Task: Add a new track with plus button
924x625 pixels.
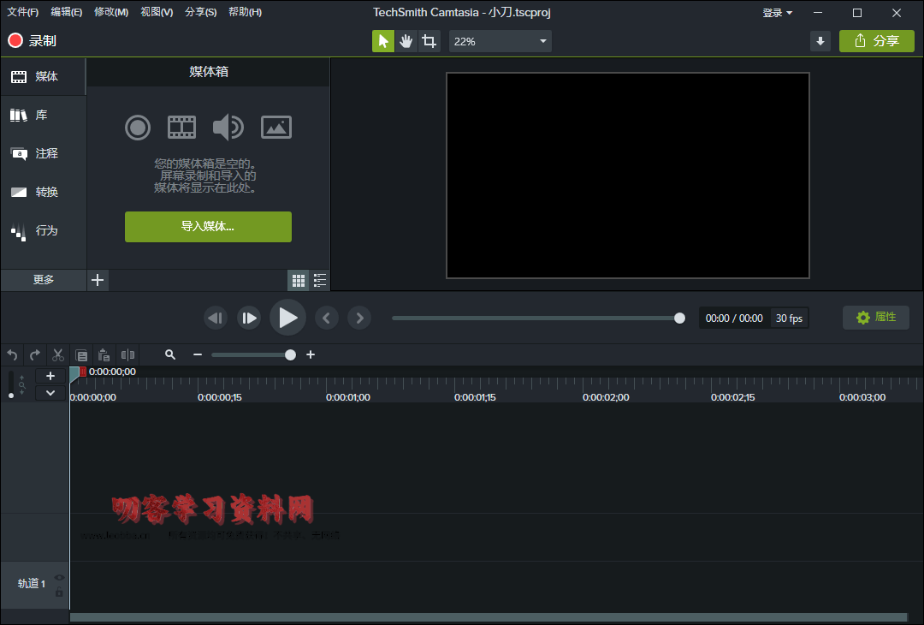Action: pyautogui.click(x=50, y=376)
